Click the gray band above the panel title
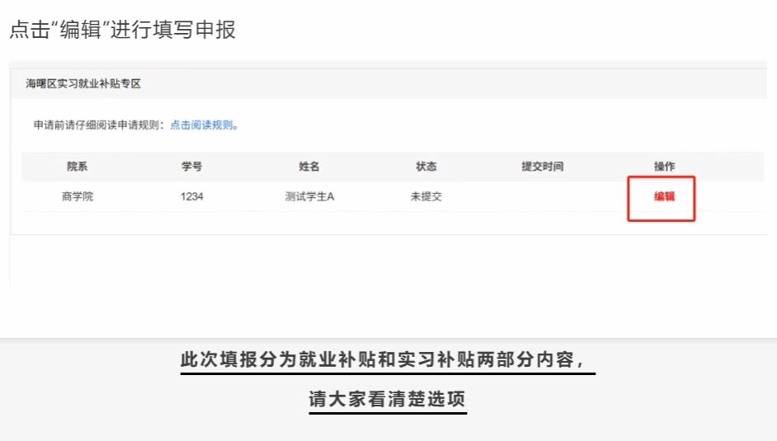The image size is (777, 441). pos(388,64)
